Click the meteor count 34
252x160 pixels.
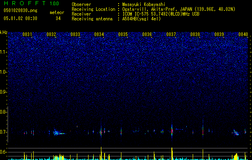point(58,18)
